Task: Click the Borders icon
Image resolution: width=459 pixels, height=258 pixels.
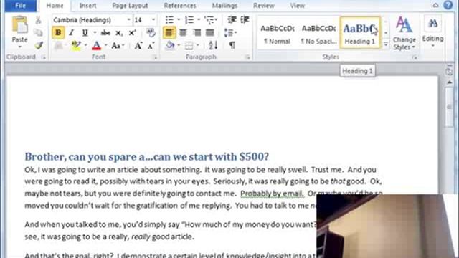Action: coord(189,46)
